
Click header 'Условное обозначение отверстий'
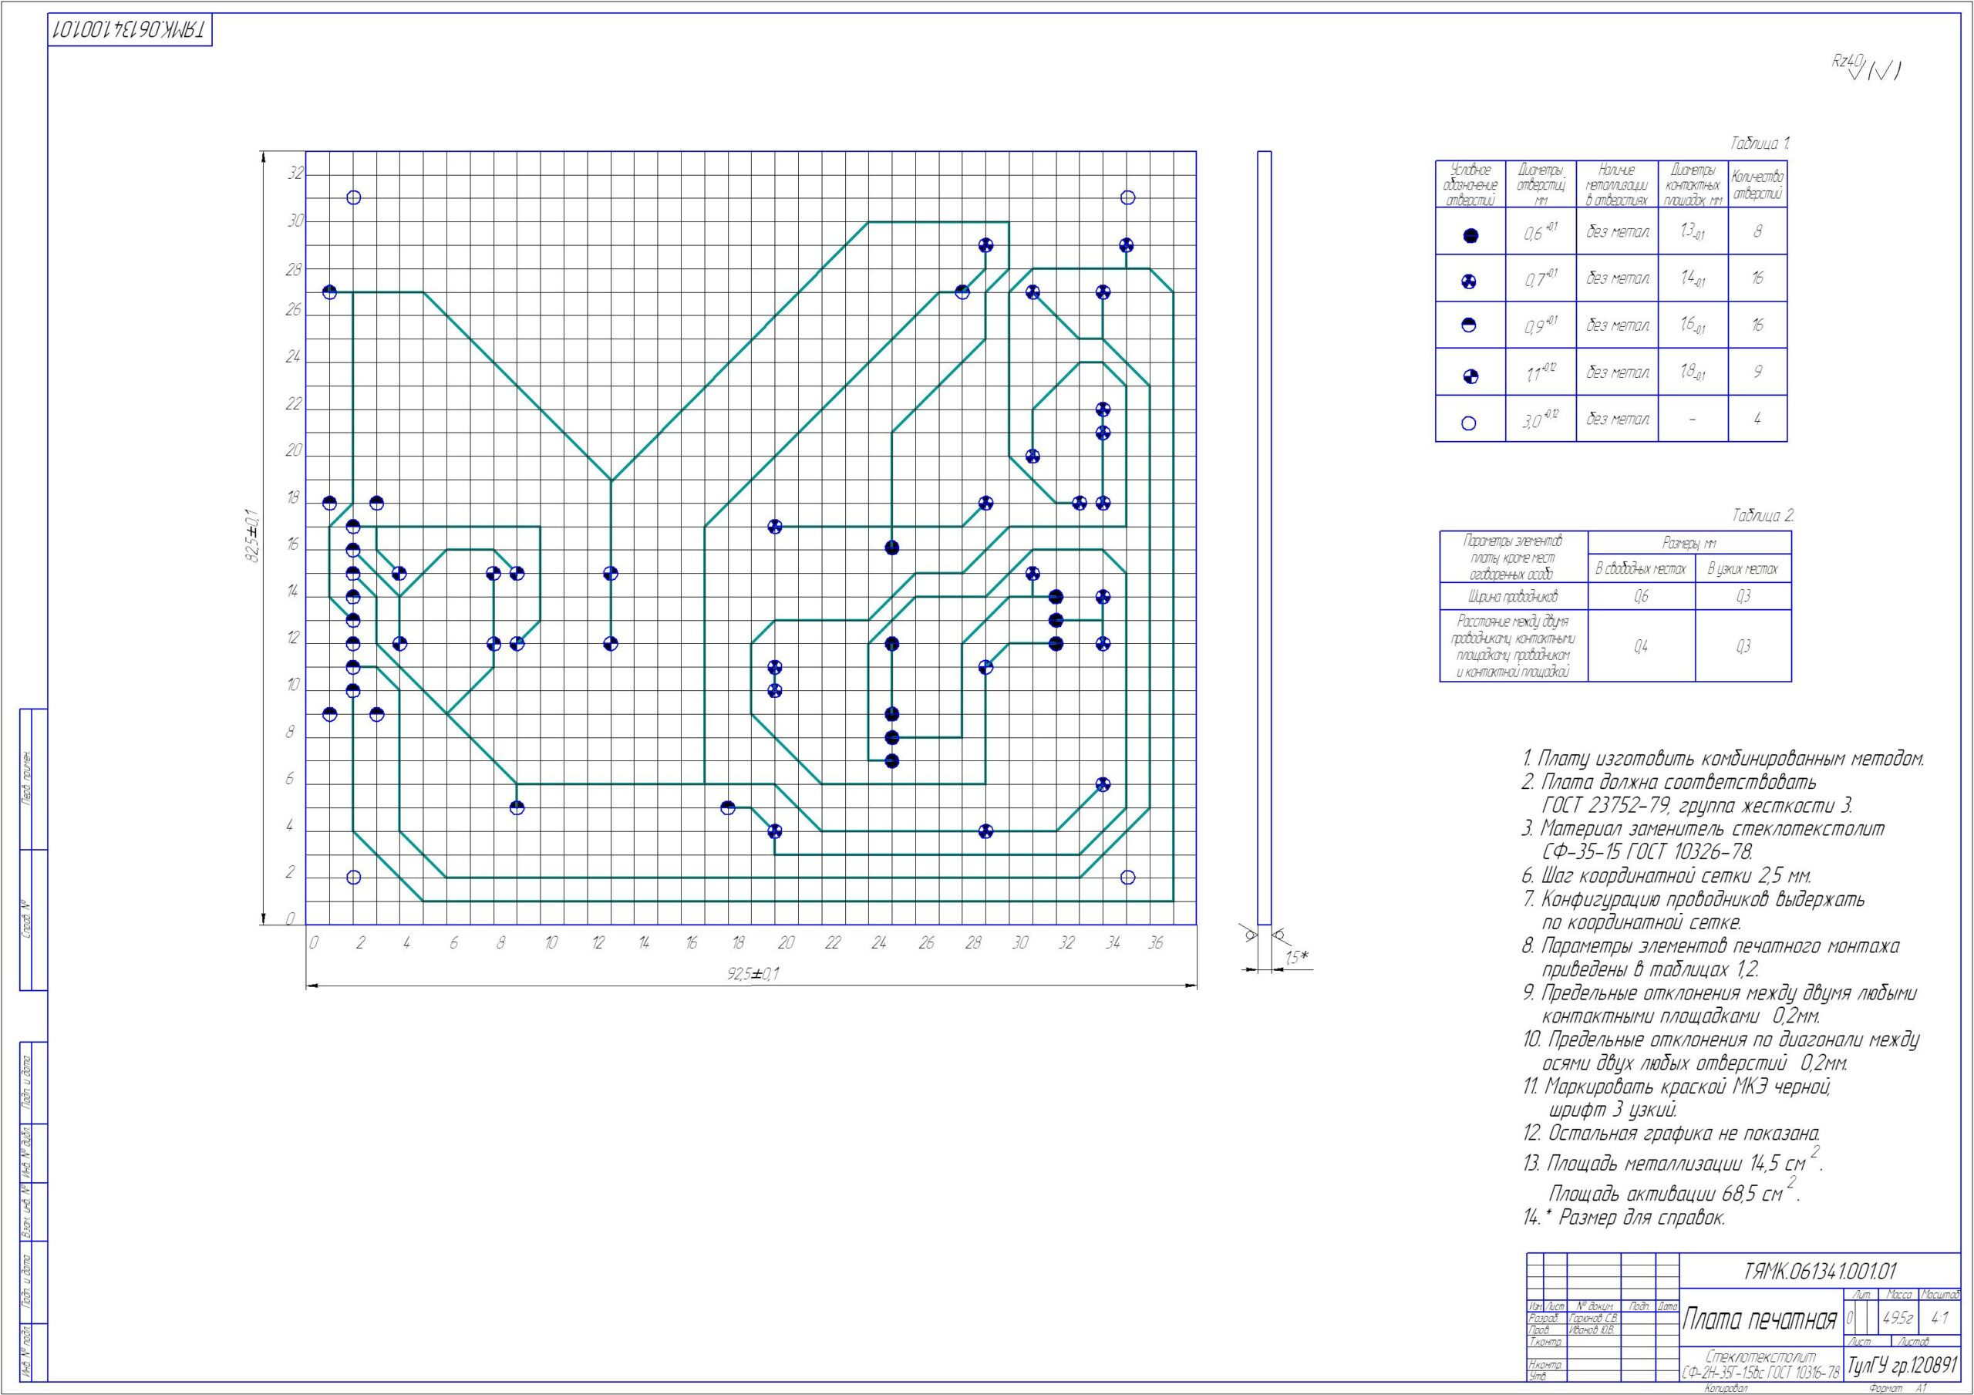[1470, 184]
